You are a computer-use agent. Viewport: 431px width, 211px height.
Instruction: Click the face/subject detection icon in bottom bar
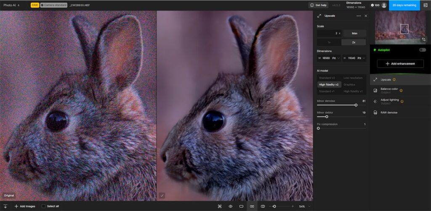pos(220,206)
